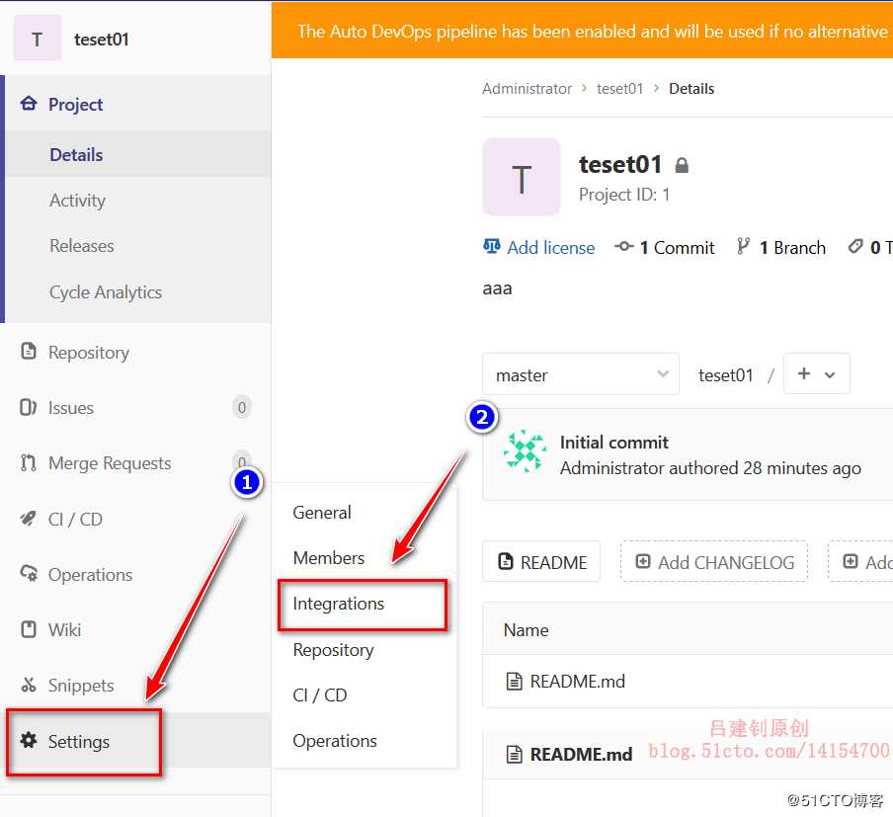Click the Operations sidebar icon

tap(29, 574)
